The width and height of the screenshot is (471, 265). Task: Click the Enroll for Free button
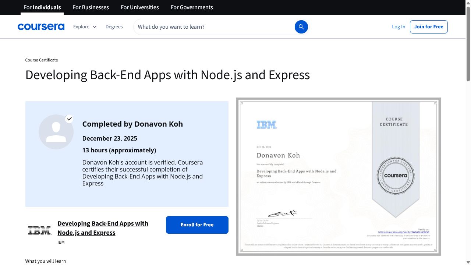197,225
